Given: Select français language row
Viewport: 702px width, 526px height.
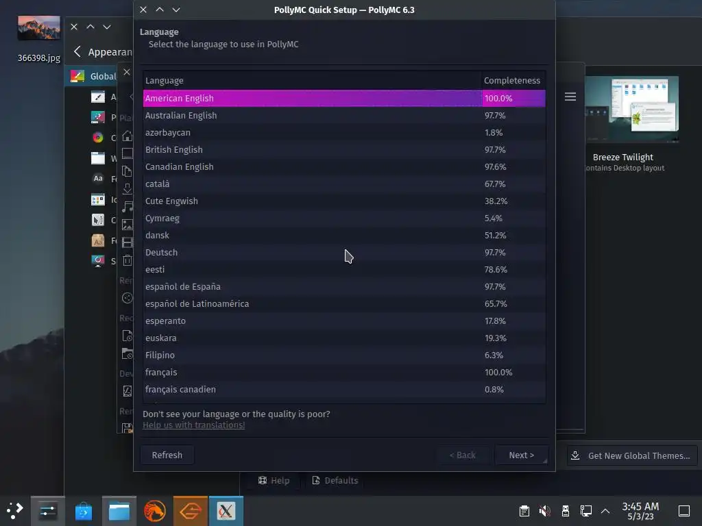Looking at the screenshot, I should point(344,372).
